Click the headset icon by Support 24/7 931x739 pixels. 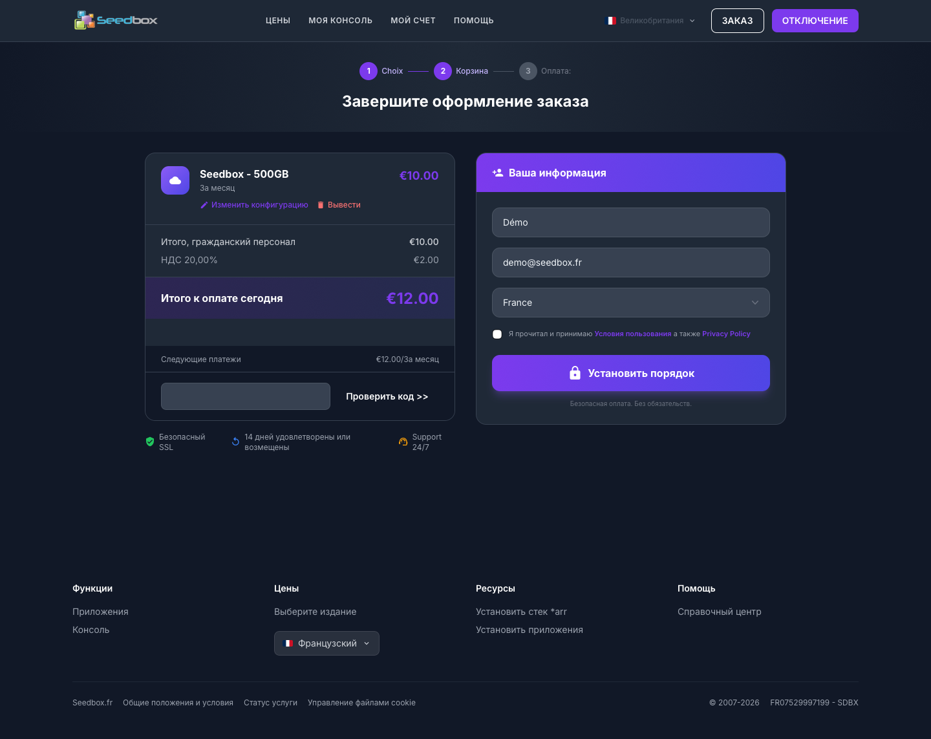403,442
